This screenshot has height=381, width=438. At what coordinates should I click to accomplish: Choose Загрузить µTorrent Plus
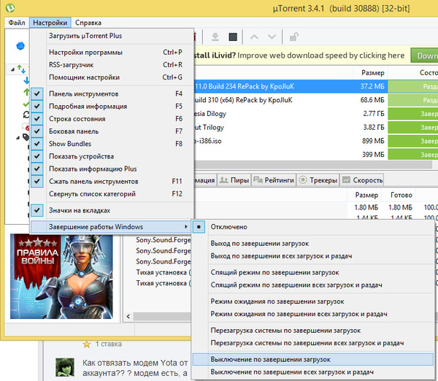[112, 36]
